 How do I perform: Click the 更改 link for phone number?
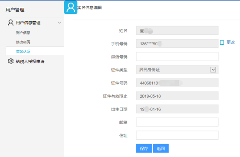point(230,42)
